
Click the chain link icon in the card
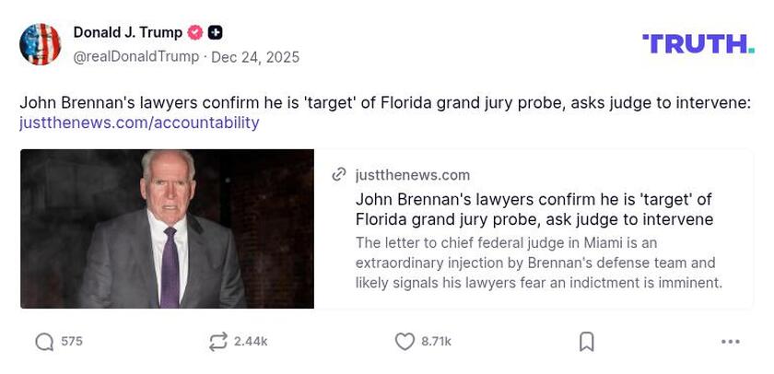tap(339, 175)
